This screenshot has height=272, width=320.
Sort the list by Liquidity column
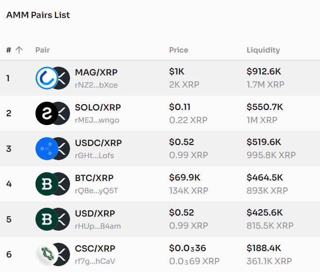pos(263,50)
